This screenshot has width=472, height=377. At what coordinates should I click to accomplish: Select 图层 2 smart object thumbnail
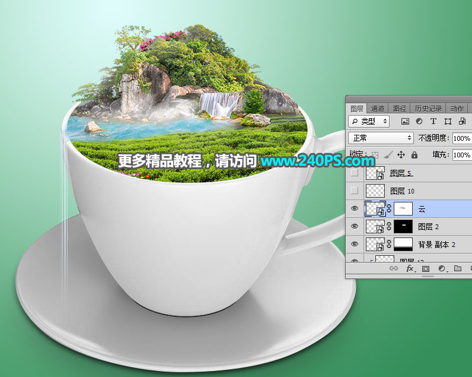[375, 226]
